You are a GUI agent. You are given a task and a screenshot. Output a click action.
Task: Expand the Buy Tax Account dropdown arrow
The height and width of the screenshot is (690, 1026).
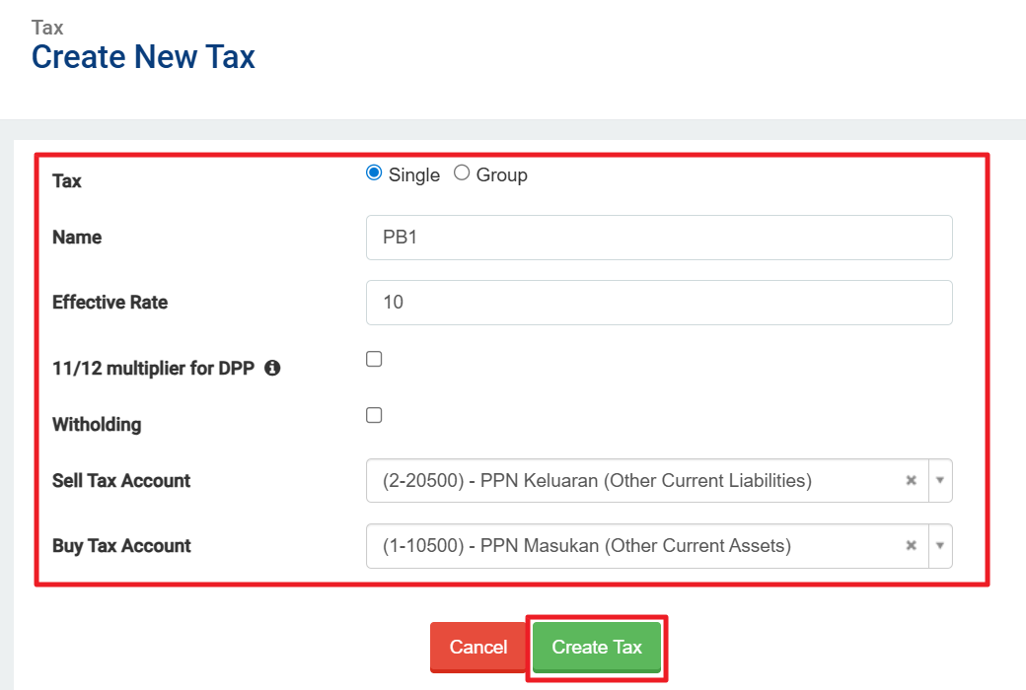point(940,545)
